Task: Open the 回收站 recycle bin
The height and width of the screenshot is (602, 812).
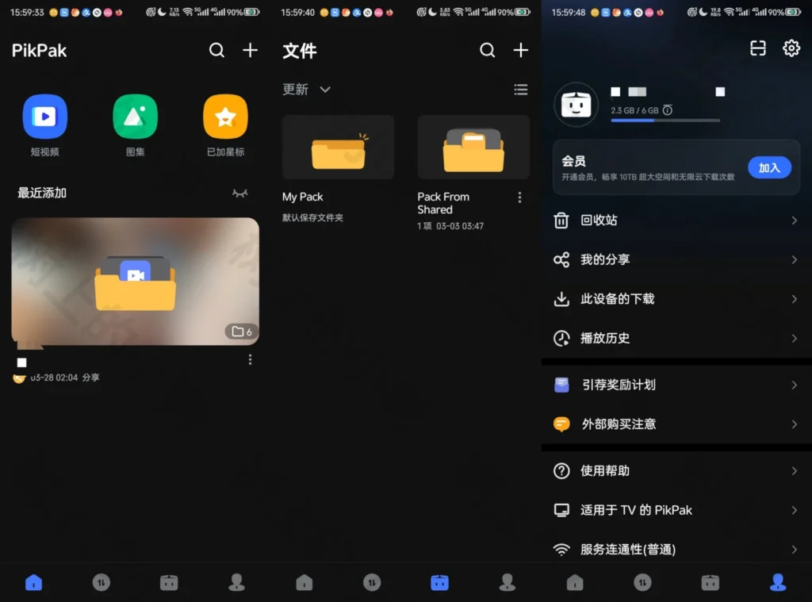Action: coord(676,220)
